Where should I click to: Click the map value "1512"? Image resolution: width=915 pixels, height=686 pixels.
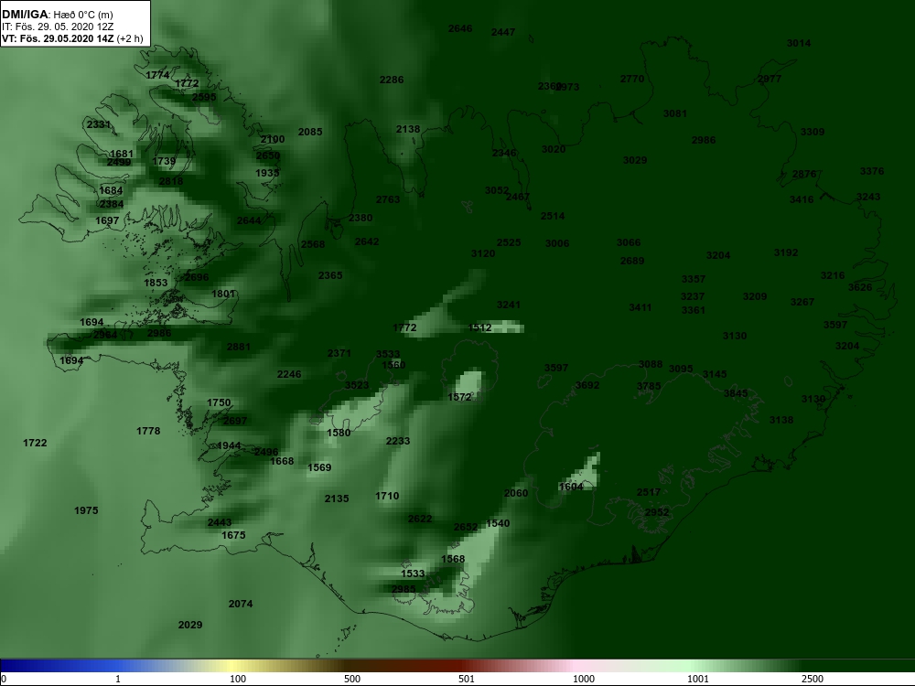click(x=479, y=327)
